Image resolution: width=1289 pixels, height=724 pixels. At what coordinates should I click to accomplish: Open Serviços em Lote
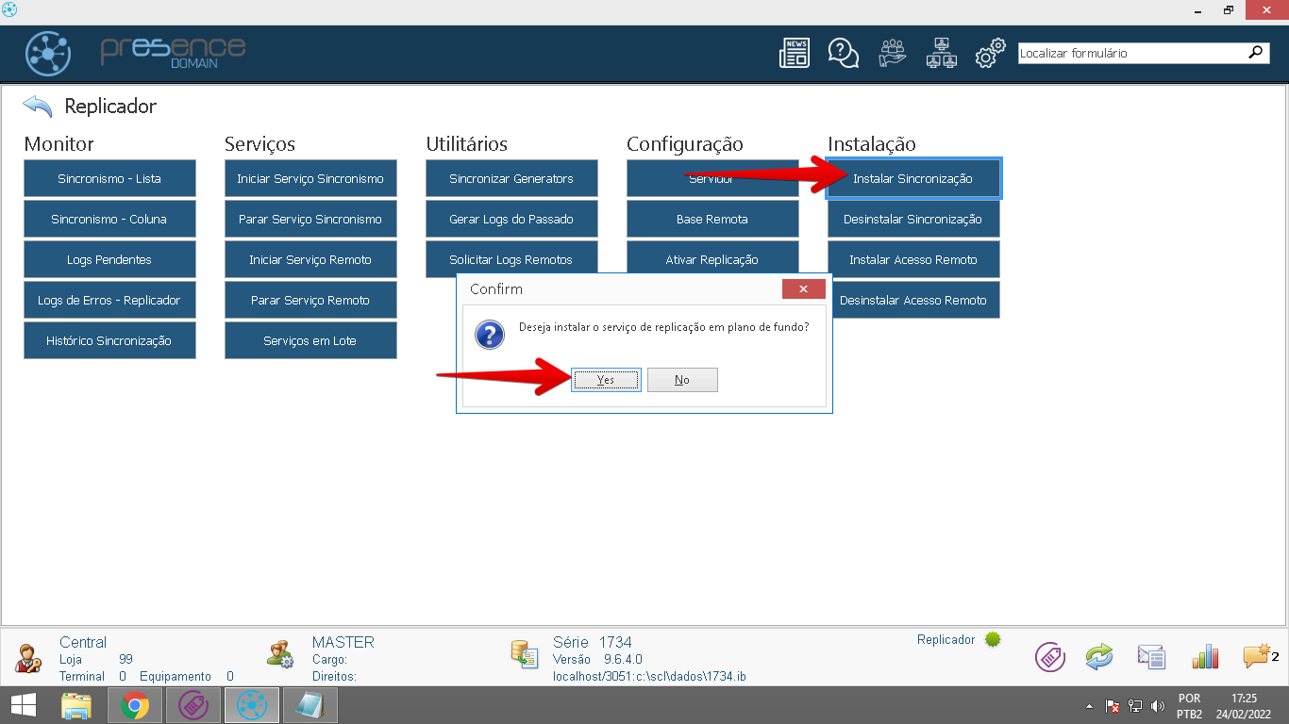310,340
